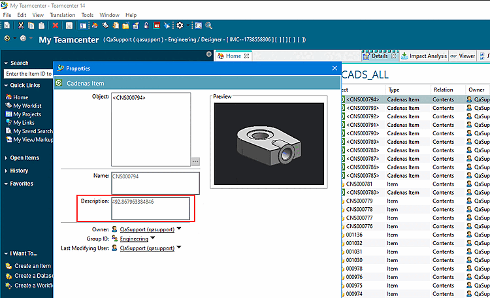Click the blue airplane Send To icon

[x=167, y=25]
